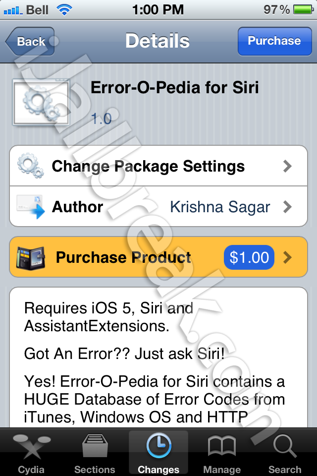Screen dimensions: 317x476
Task: Tap the $1.00 price badge
Action: (249, 257)
